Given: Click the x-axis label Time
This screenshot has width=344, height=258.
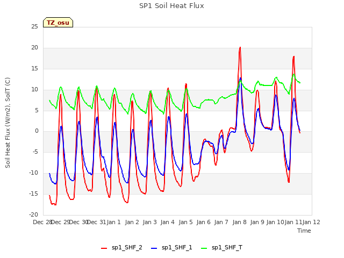Looking at the screenshot, I should (x=304, y=231).
